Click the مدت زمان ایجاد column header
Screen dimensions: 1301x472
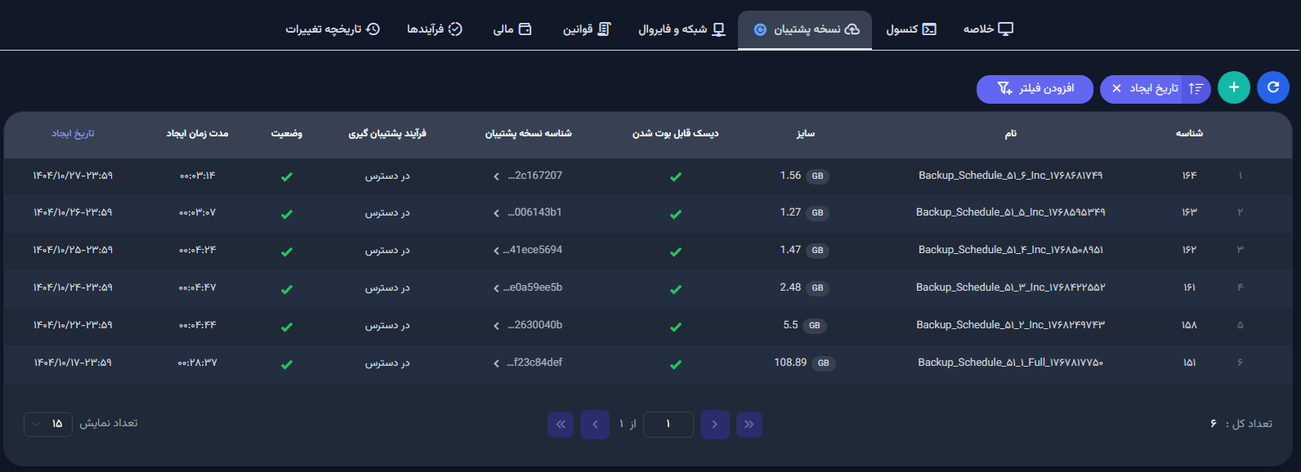coord(198,133)
